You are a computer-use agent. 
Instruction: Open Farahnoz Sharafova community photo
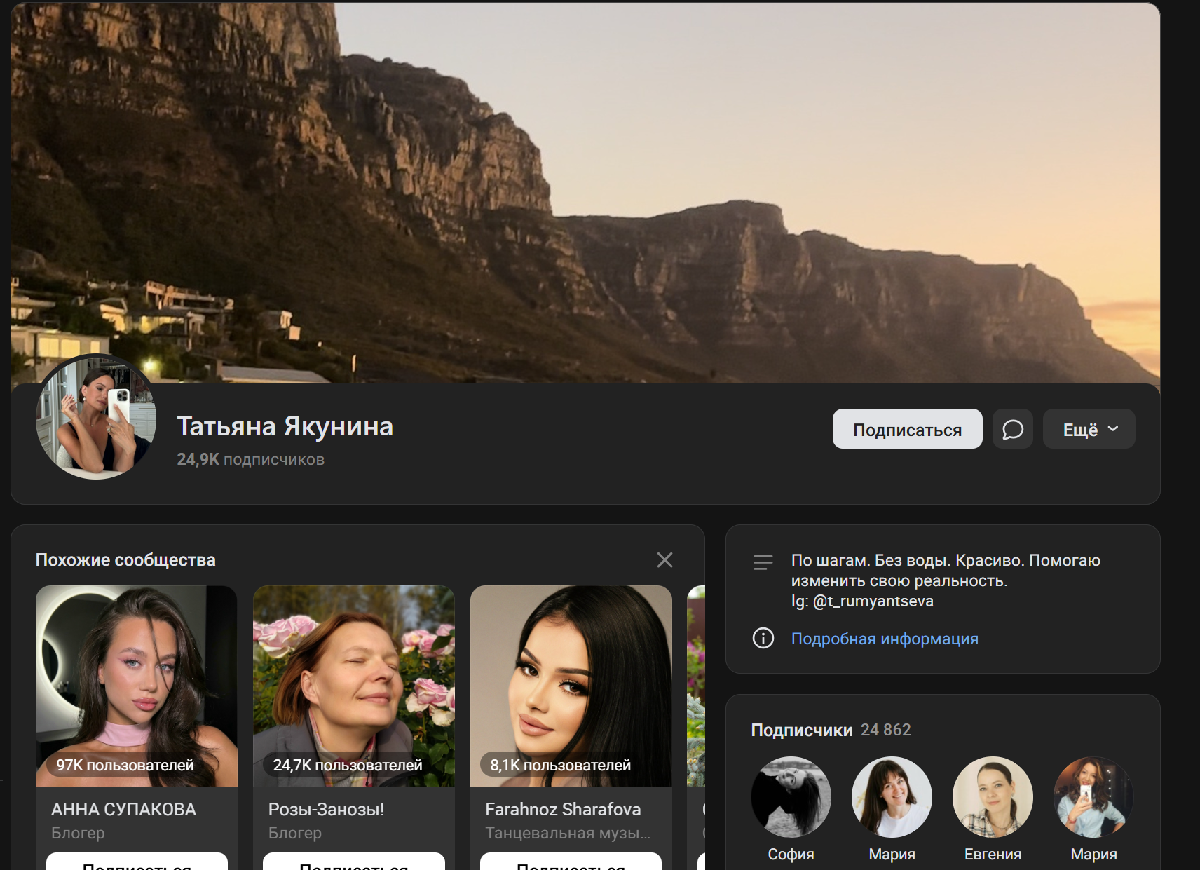pyautogui.click(x=571, y=686)
